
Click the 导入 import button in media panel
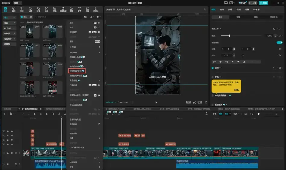24,17
